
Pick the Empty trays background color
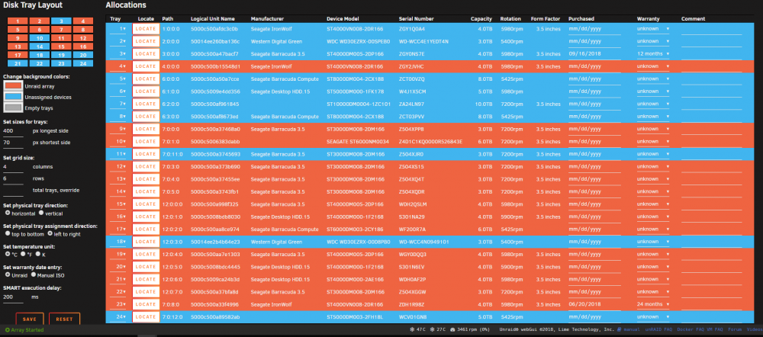[12, 108]
